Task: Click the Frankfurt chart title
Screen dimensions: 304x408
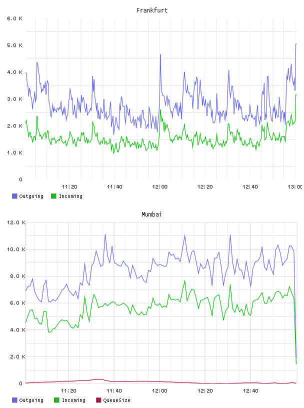Action: click(152, 10)
